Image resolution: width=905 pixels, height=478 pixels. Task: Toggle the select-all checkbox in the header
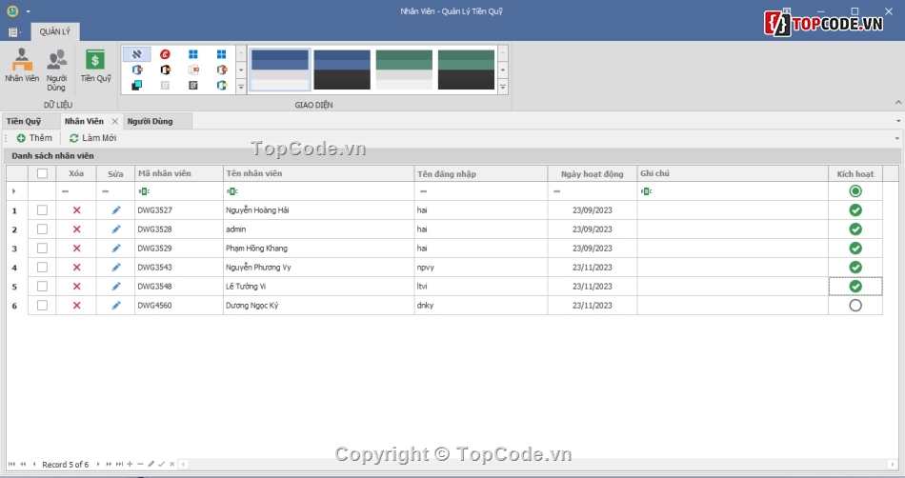pyautogui.click(x=42, y=173)
